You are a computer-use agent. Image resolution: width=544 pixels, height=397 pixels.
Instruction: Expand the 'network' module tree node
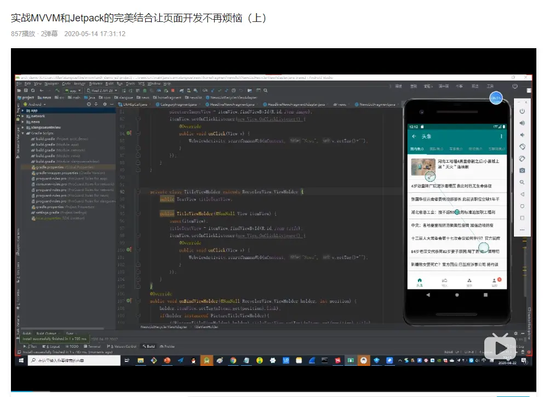pyautogui.click(x=23, y=116)
